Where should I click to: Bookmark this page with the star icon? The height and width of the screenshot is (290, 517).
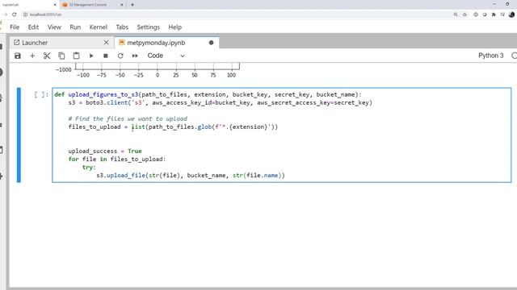pos(465,14)
